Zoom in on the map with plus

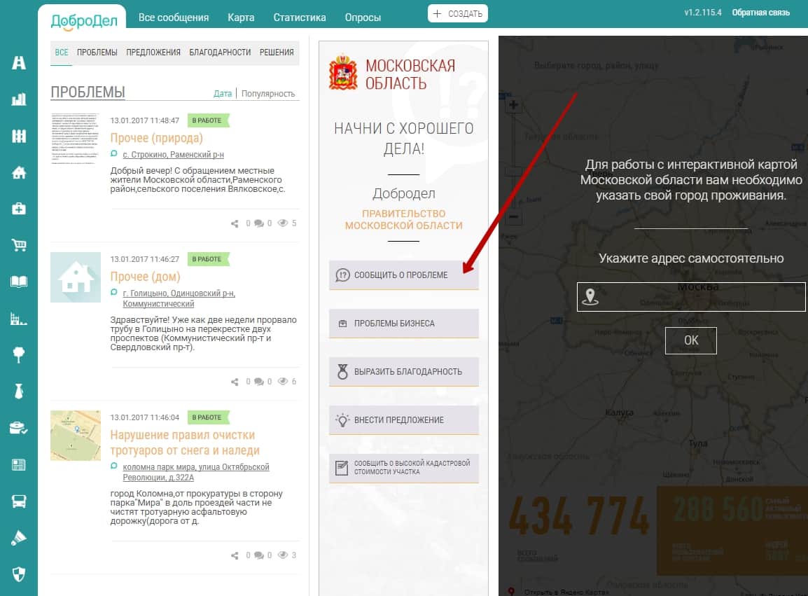[513, 105]
